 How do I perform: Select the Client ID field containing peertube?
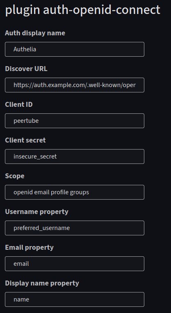click(75, 121)
